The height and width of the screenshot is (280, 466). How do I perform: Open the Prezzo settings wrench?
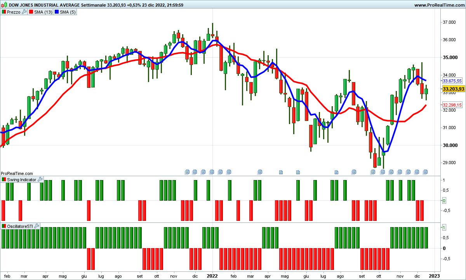(24, 12)
